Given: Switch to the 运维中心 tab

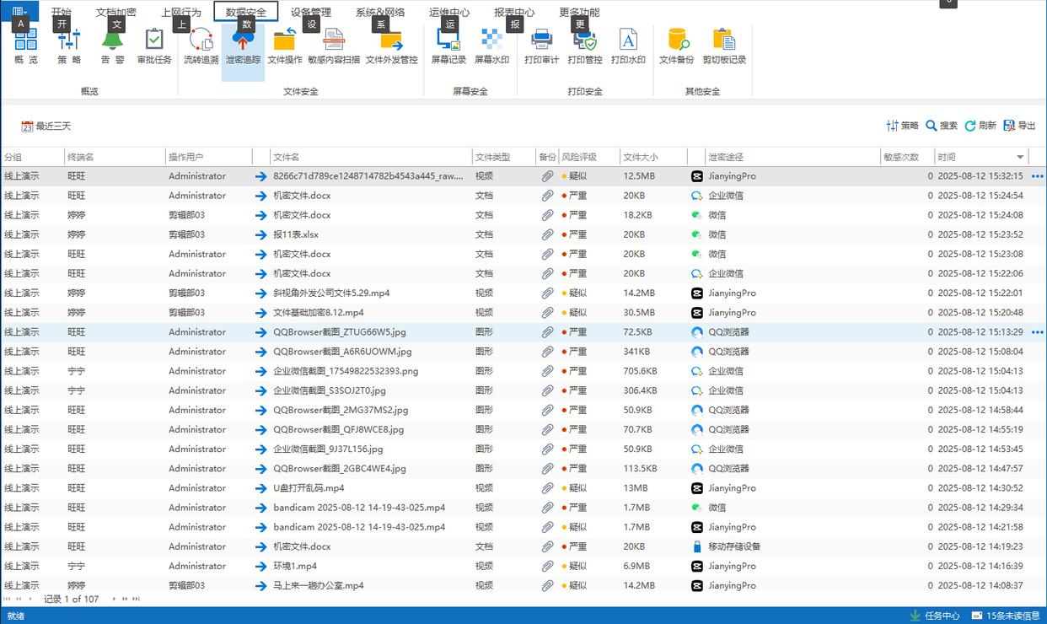Looking at the screenshot, I should tap(449, 13).
